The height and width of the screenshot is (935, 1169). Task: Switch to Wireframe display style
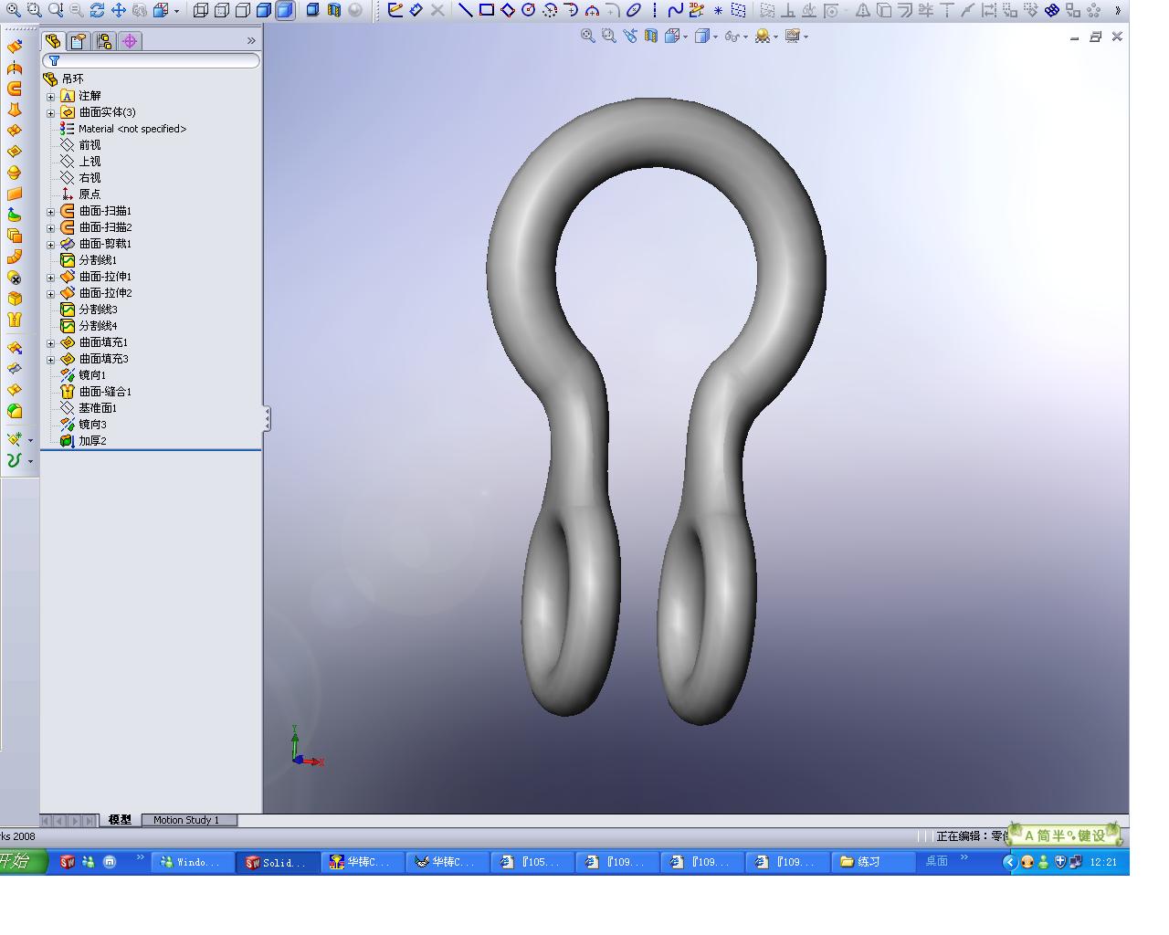(200, 10)
